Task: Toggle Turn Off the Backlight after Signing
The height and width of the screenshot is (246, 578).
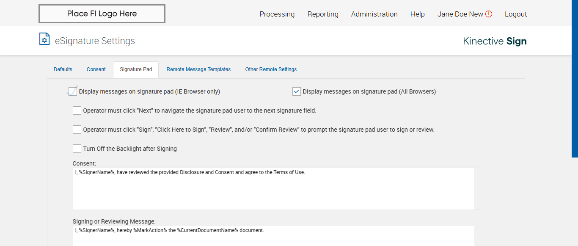Action: (x=77, y=149)
